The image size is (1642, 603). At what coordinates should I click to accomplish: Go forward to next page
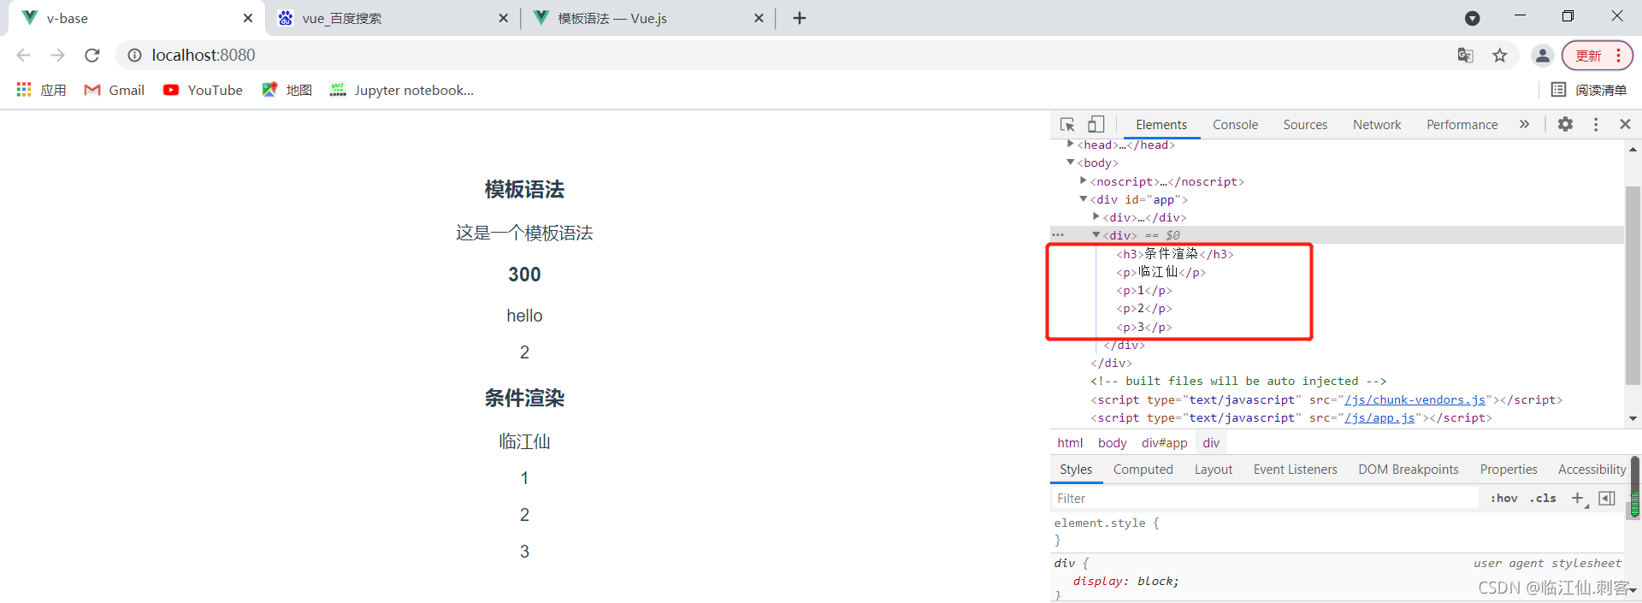point(57,55)
